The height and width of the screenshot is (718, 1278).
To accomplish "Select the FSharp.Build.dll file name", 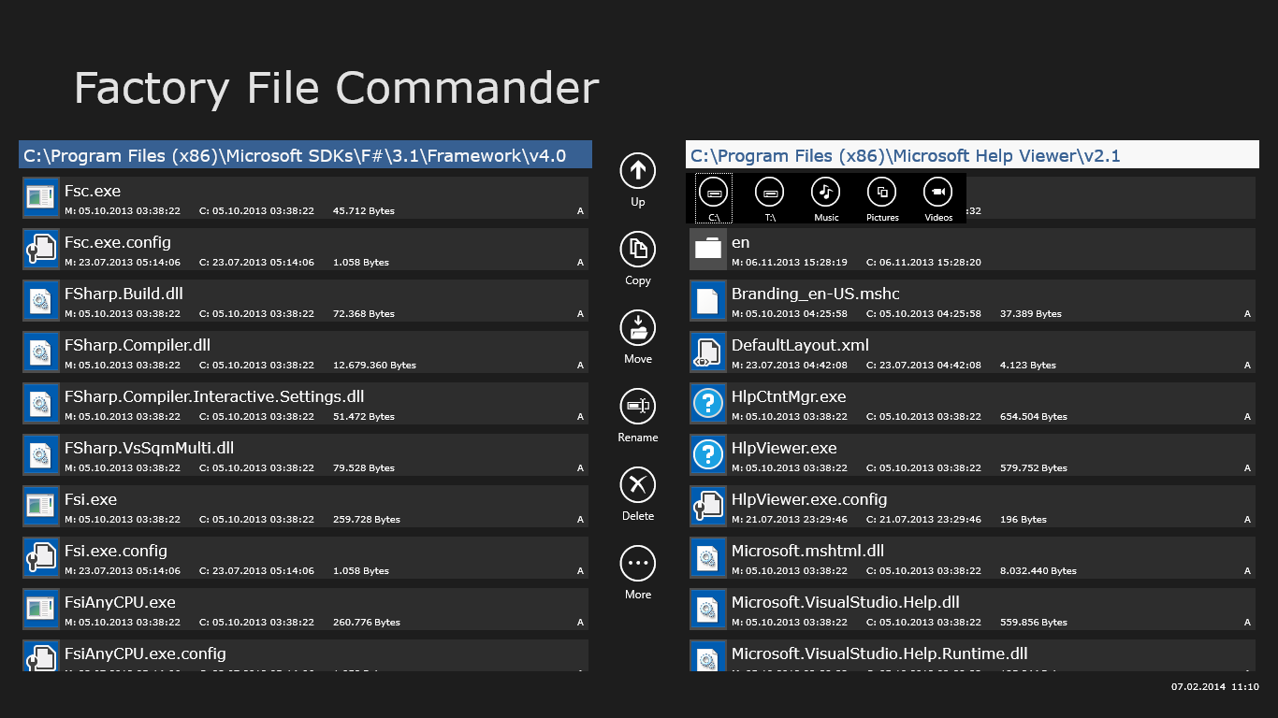I will coord(123,294).
